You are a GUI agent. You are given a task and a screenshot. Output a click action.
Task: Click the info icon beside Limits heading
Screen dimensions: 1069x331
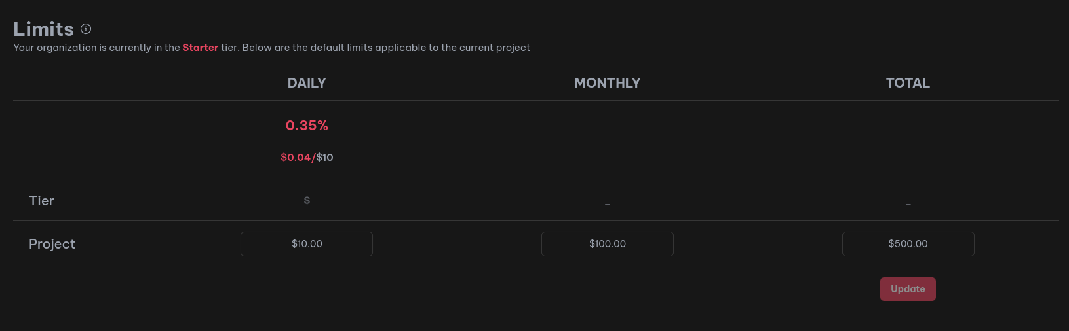click(x=86, y=29)
